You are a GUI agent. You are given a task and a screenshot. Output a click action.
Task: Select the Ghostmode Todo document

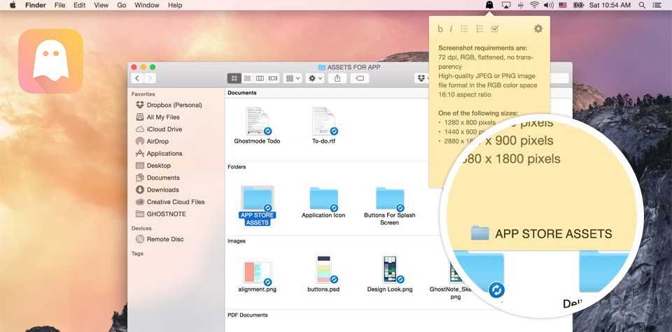click(257, 125)
